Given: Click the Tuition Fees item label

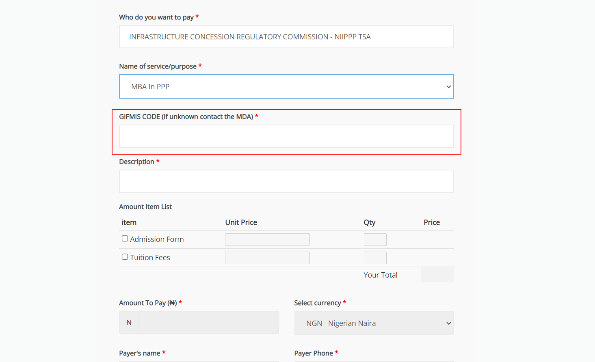Looking at the screenshot, I should point(150,258).
